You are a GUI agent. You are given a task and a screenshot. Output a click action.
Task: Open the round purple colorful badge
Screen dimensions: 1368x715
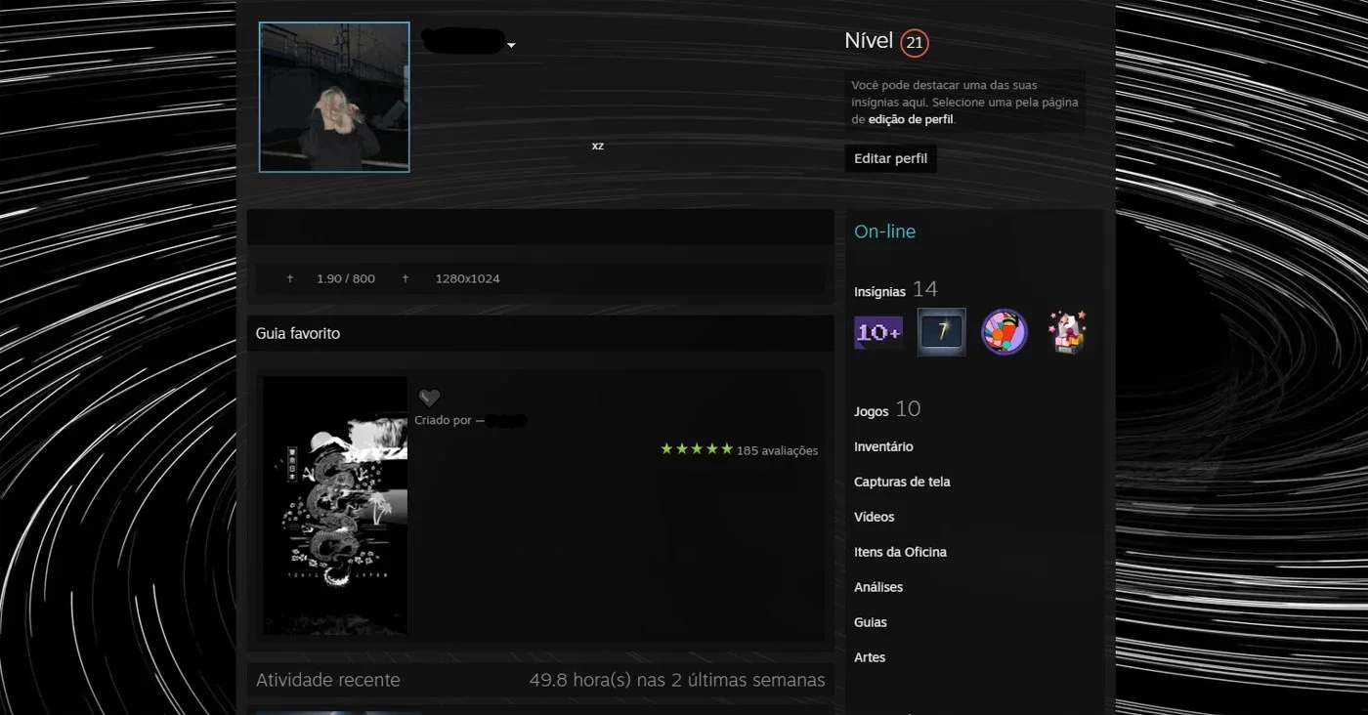point(1005,332)
